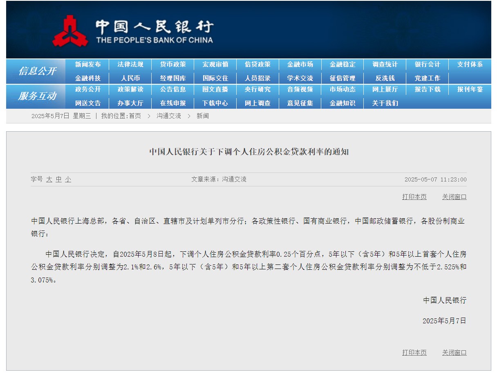This screenshot has width=497, height=374.
Task: Open the 新闻发布 menu item
Action: click(88, 65)
